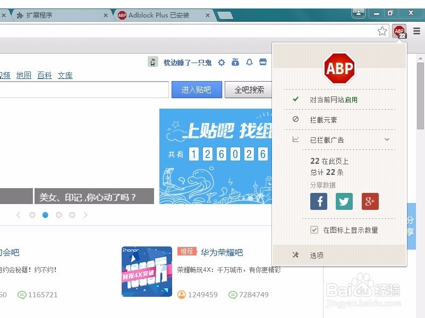Click the post count icon 1165721
425x318 pixels.
click(22, 295)
